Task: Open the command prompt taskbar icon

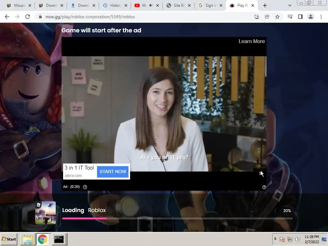Action: click(59, 239)
